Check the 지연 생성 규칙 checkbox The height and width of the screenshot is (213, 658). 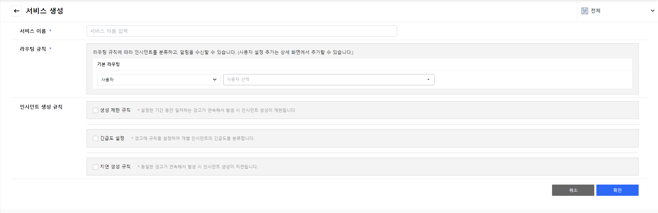pos(95,167)
